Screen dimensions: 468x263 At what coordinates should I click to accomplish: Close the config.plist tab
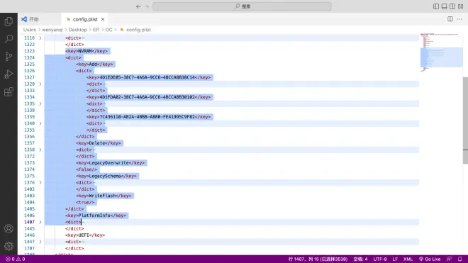pyautogui.click(x=103, y=19)
